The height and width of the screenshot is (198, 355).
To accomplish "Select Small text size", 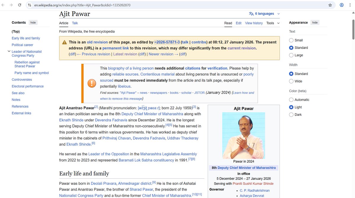I will [x=291, y=40].
